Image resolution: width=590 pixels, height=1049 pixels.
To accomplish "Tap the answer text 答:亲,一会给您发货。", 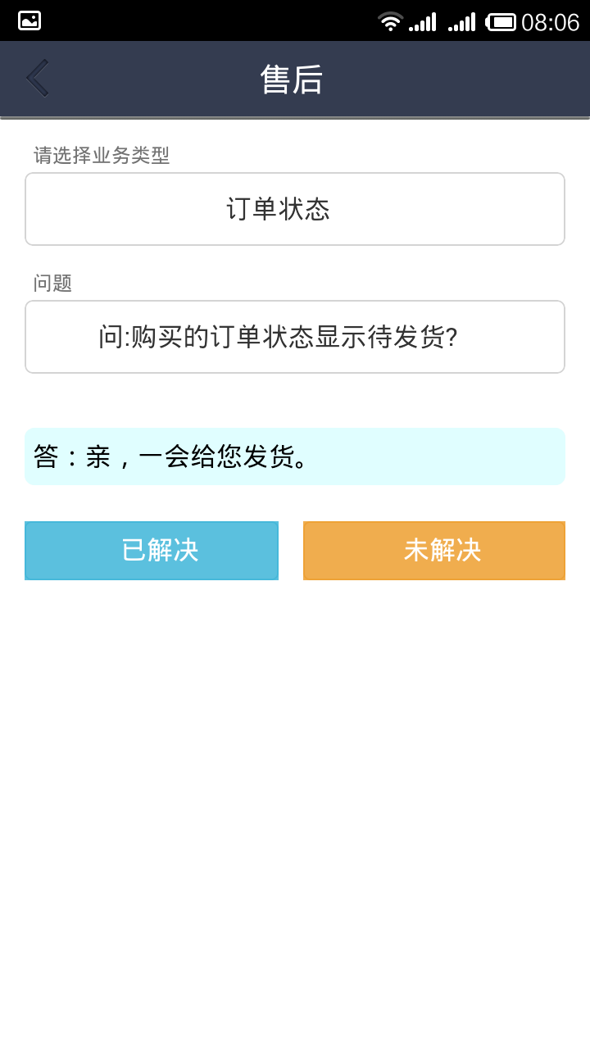I will [x=170, y=456].
